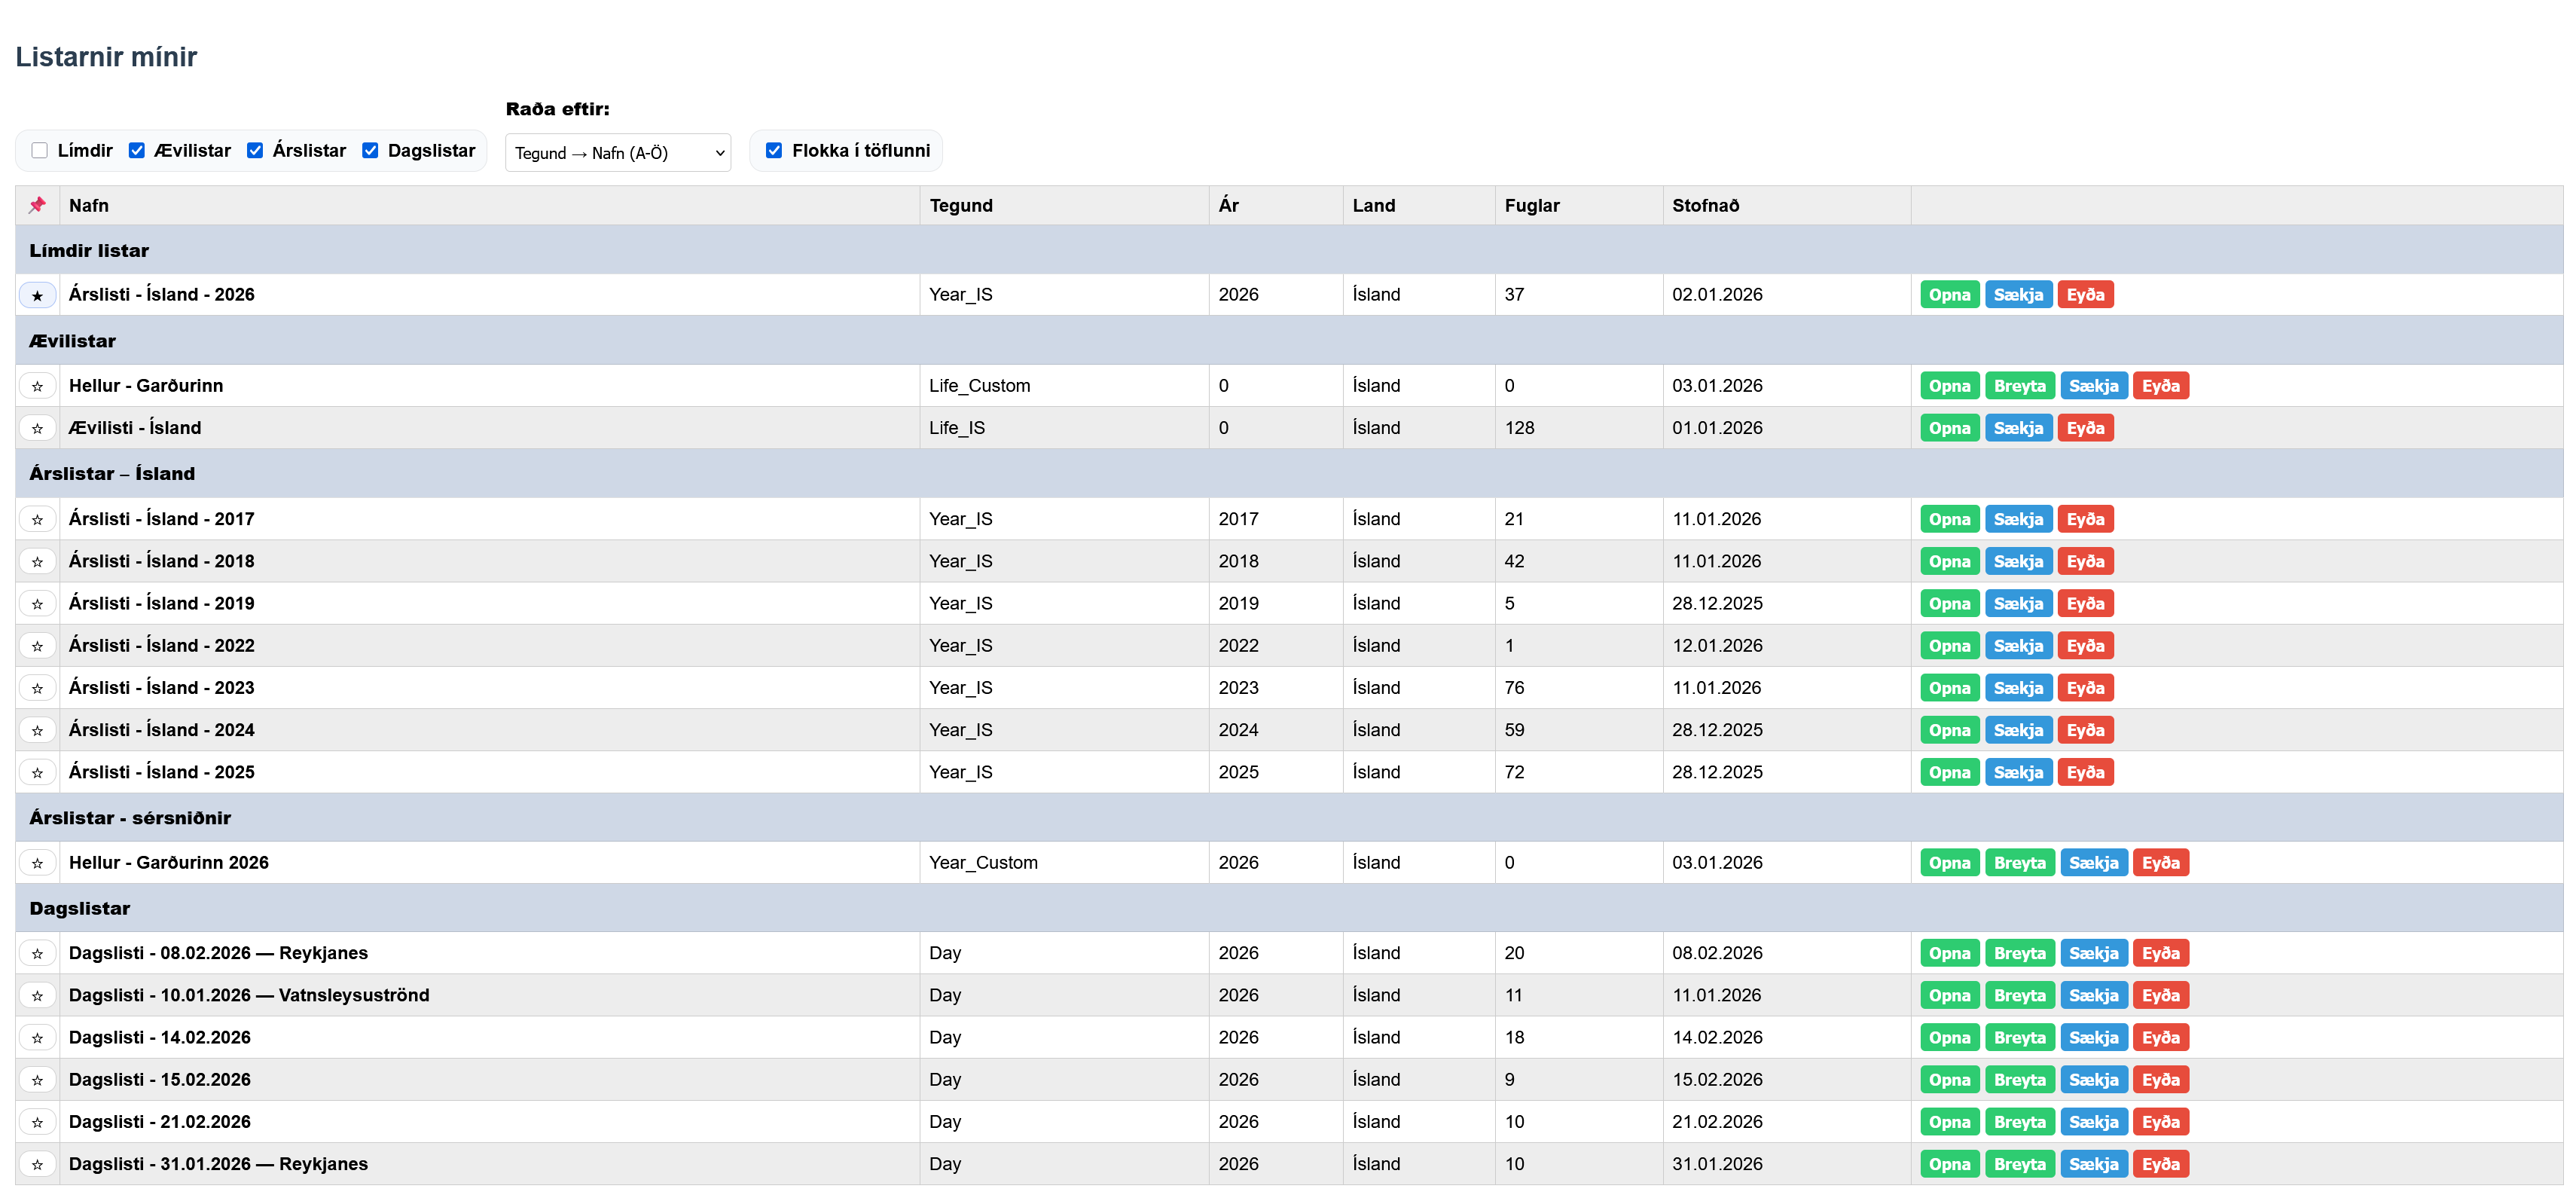Click the pin icon column header
2576x1201 pixels.
[37, 205]
